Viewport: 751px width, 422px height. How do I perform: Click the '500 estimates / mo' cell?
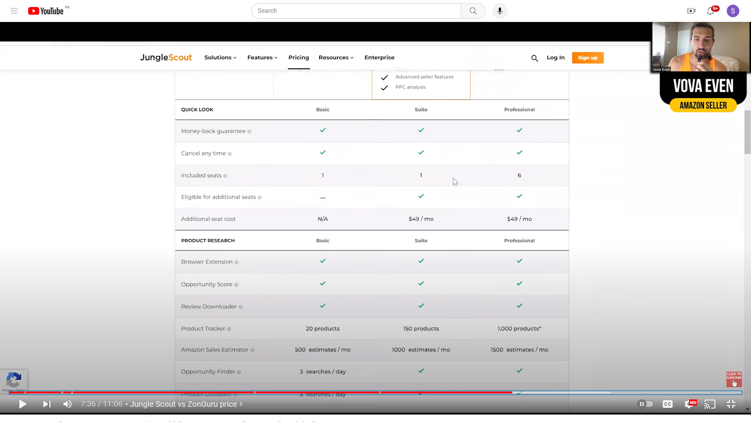(x=322, y=350)
